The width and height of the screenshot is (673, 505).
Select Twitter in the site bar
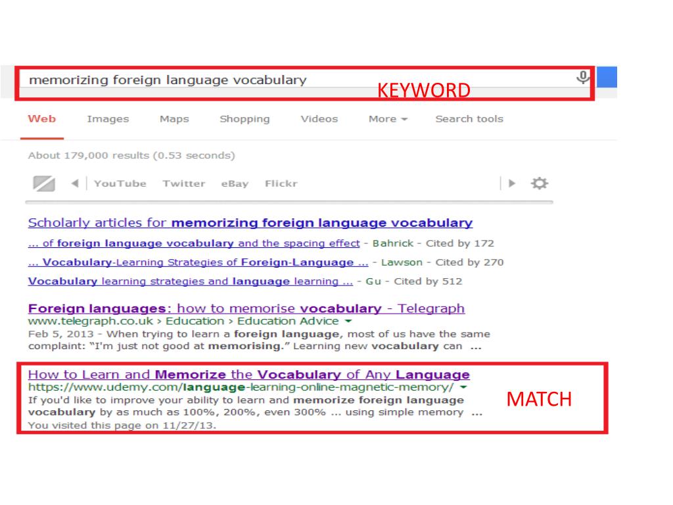(x=184, y=184)
